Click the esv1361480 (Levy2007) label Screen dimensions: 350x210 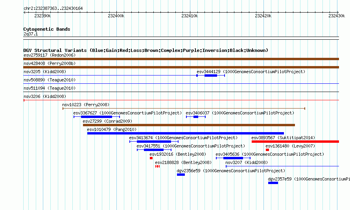coord(290,146)
